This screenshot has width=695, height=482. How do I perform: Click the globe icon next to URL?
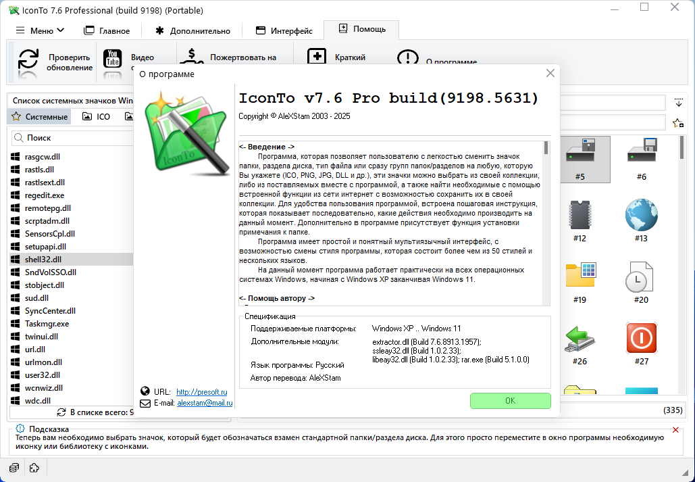[145, 391]
